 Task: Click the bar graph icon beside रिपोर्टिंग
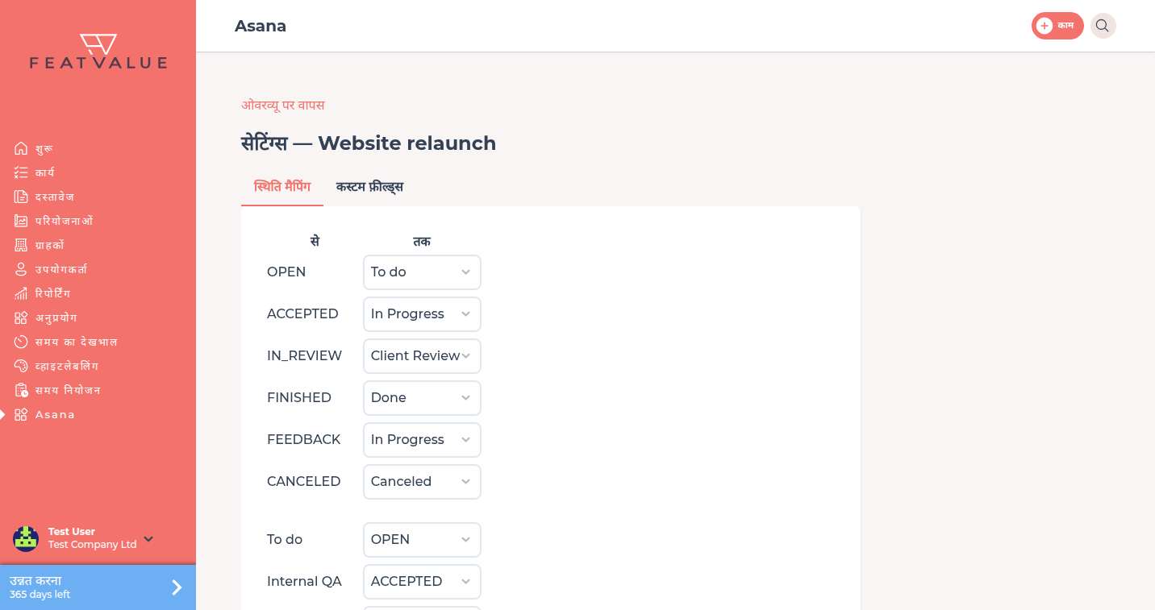pos(21,293)
